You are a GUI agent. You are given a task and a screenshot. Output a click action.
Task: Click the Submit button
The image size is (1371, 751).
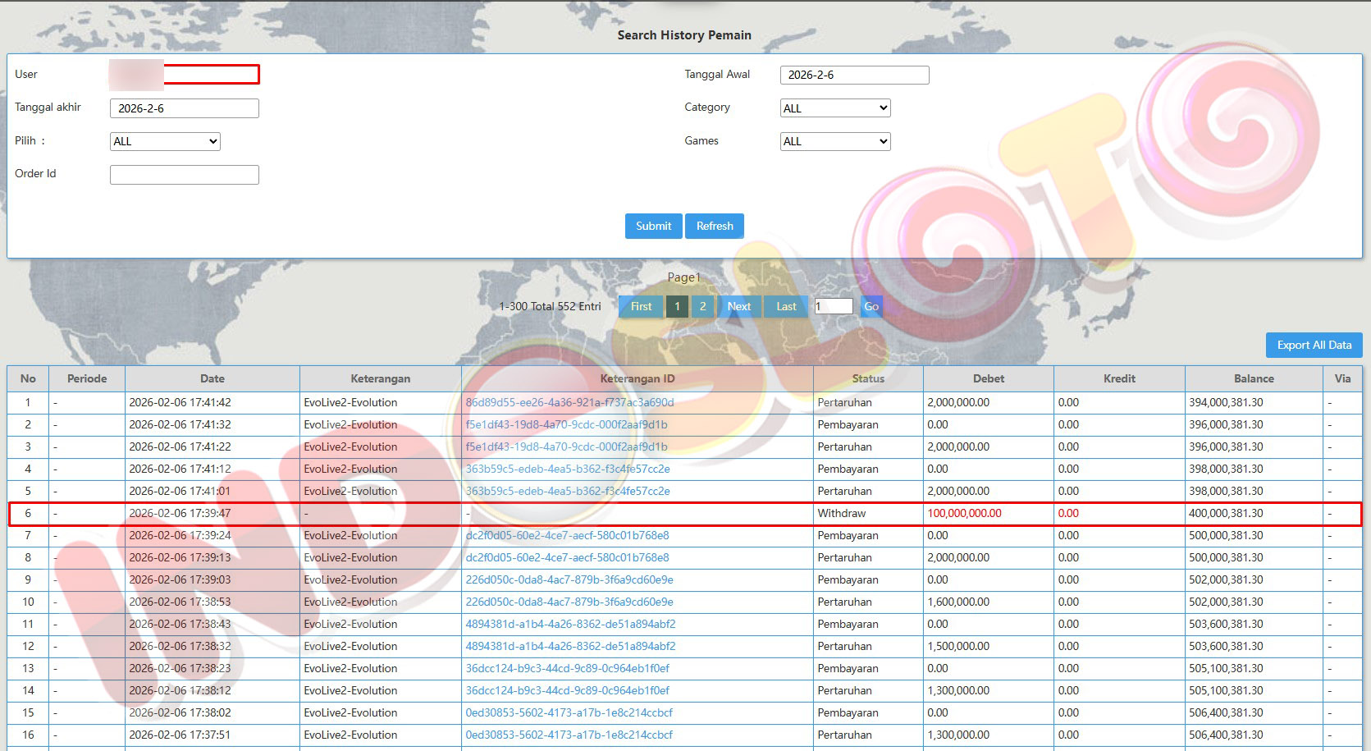(x=653, y=226)
